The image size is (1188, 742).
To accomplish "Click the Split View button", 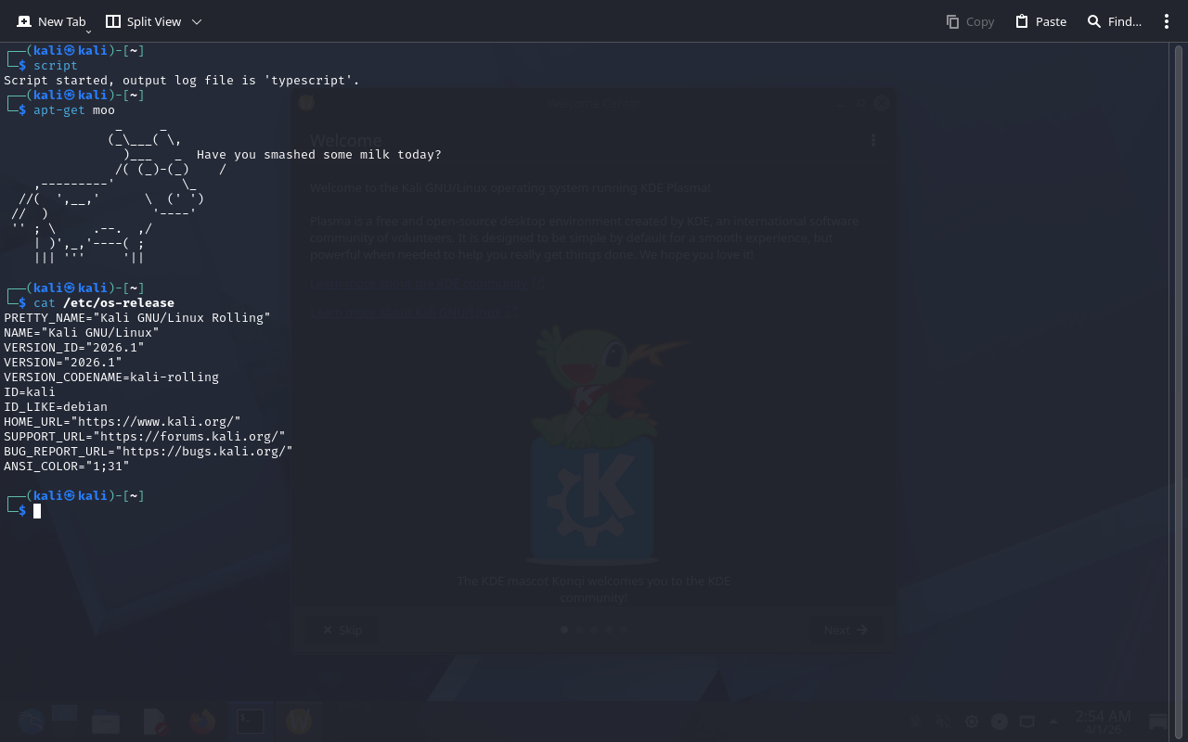I will tap(143, 21).
